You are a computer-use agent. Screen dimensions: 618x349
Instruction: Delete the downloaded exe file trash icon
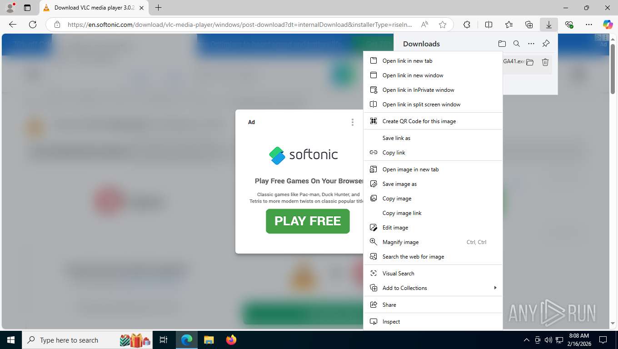click(545, 62)
